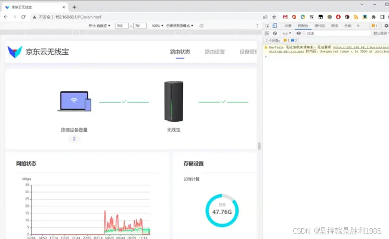
Task: Close the 京东云无线宝 browser tab
Action: point(64,7)
